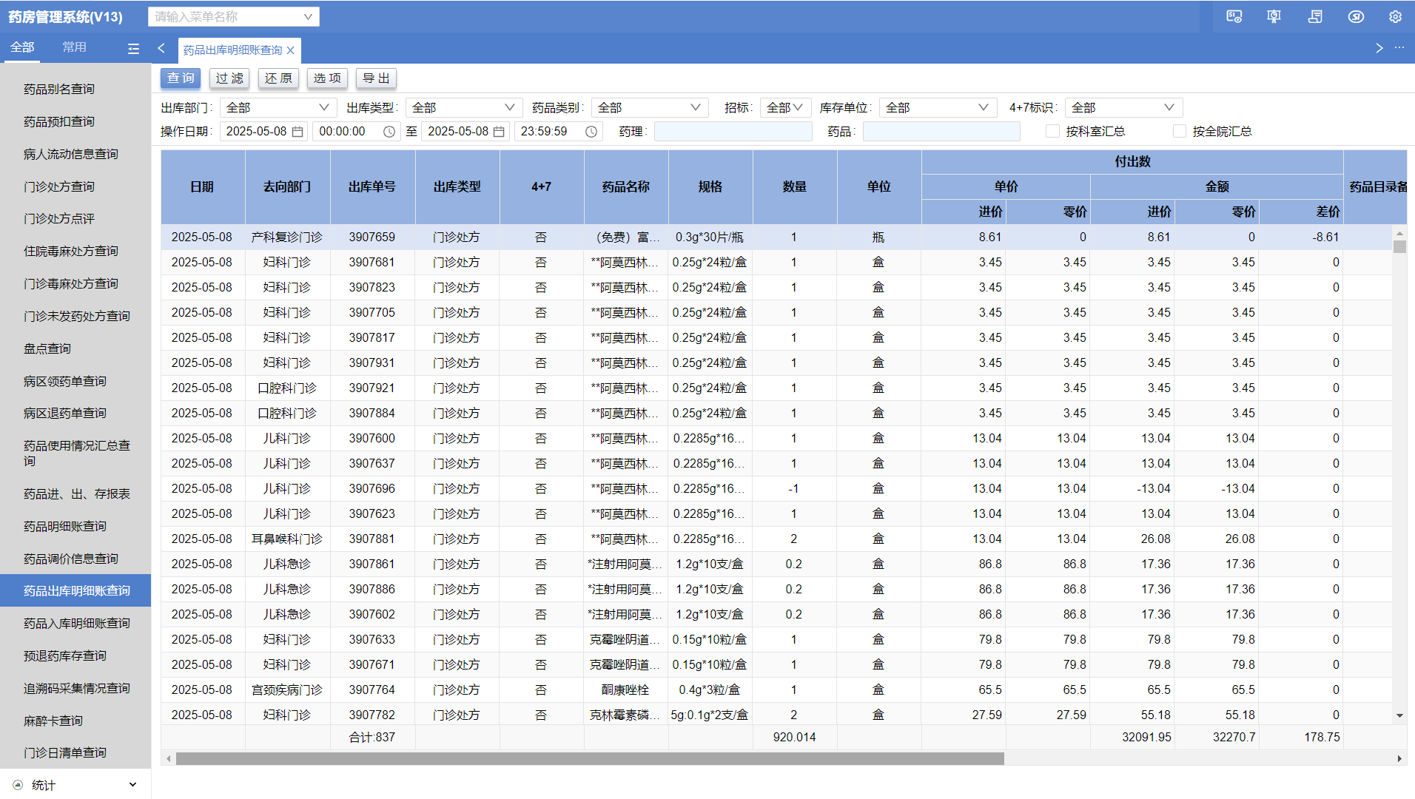
Task: Click the SI card with eye icon
Action: [x=1234, y=16]
